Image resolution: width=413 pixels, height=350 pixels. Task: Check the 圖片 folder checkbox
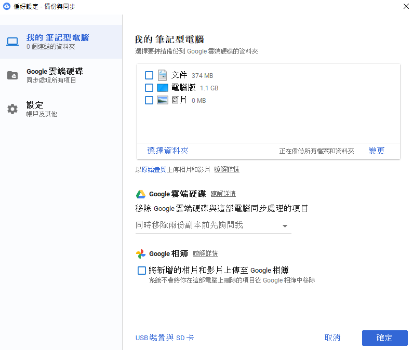point(149,100)
